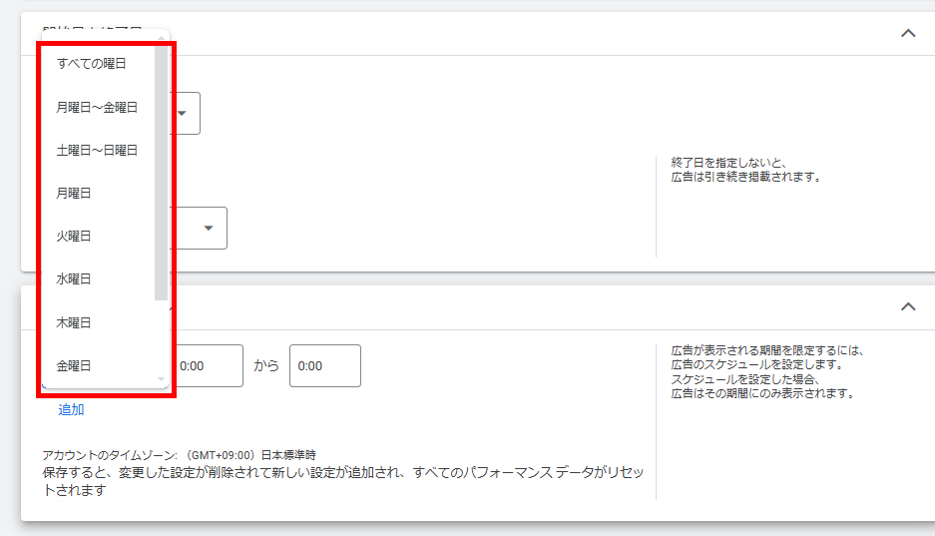Click the day list scrollbar thumb
Viewport: 935px width, 536px height.
[161, 170]
